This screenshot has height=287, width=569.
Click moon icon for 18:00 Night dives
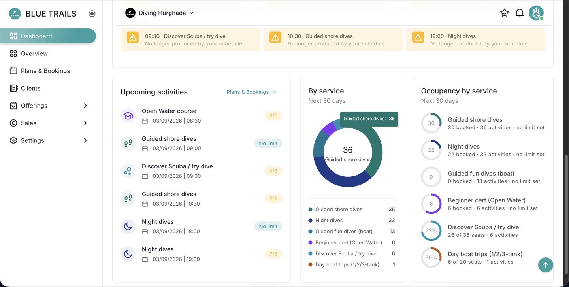coord(128,227)
